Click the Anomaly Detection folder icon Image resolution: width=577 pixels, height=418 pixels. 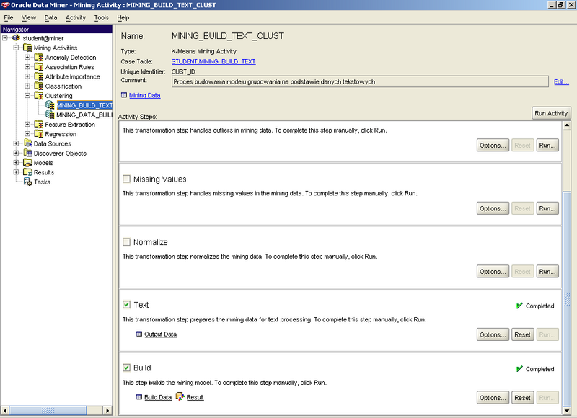click(38, 58)
